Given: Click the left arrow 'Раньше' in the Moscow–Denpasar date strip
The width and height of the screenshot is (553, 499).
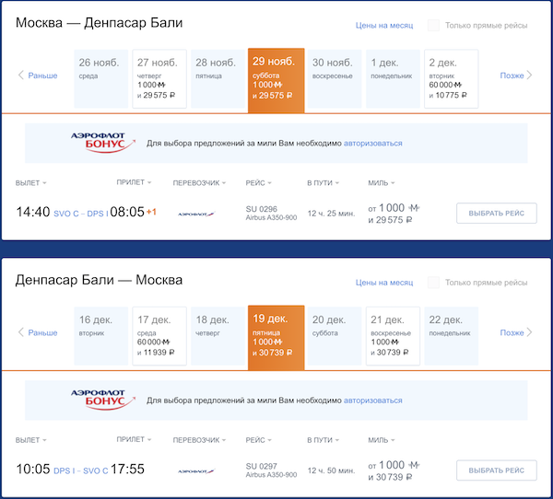Looking at the screenshot, I should point(38,75).
